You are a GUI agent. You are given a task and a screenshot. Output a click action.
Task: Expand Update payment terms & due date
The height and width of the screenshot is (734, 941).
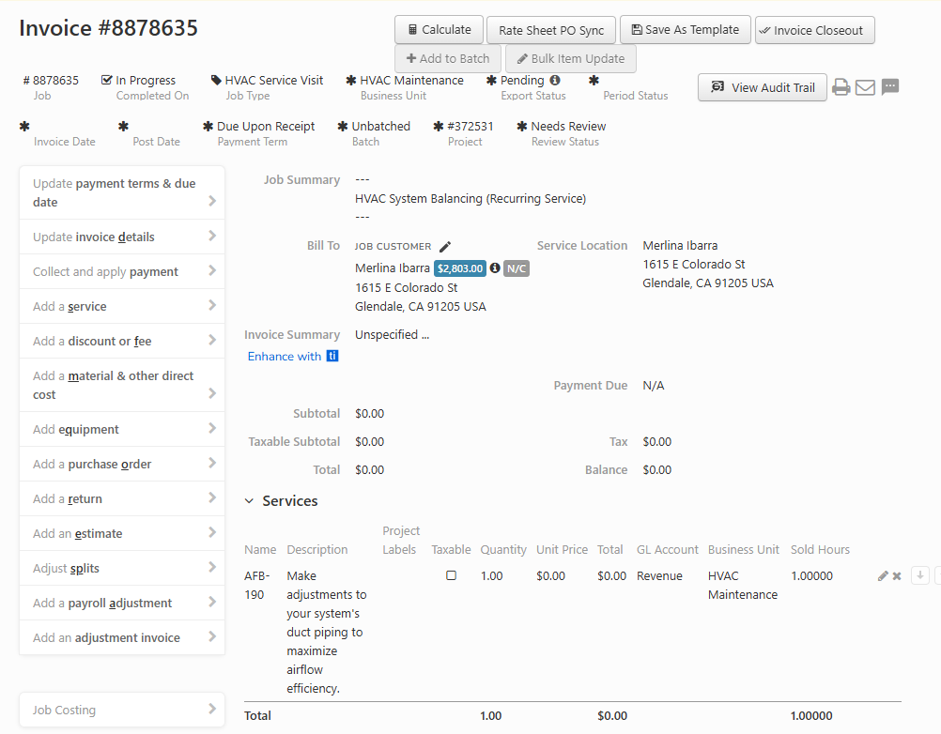coord(122,193)
